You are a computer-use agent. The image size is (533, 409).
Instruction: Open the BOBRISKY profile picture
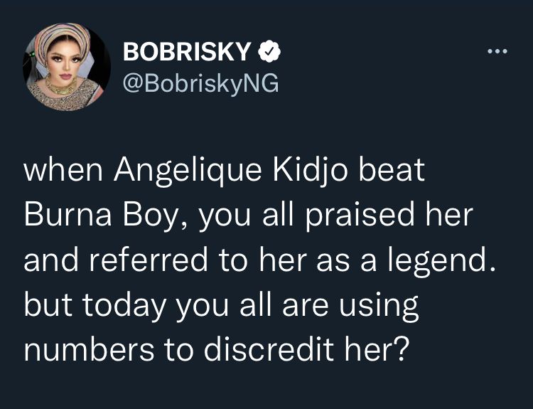coord(67,67)
